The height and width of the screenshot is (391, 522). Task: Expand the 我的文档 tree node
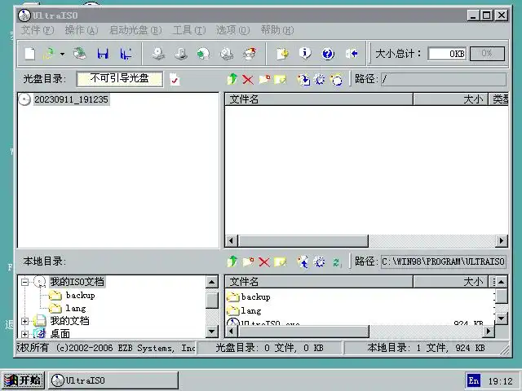point(24,321)
